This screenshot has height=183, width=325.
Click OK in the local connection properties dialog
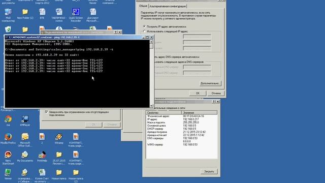click(93, 125)
